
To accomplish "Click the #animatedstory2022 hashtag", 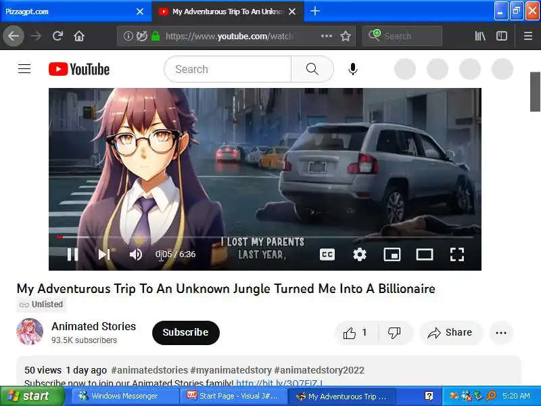I will click(319, 370).
